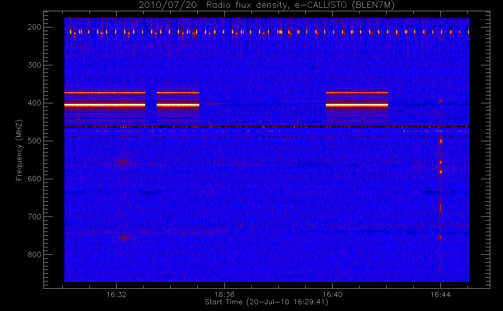This screenshot has height=311, width=503.
Task: Click the 300 frequency tick label
Action: pos(35,65)
